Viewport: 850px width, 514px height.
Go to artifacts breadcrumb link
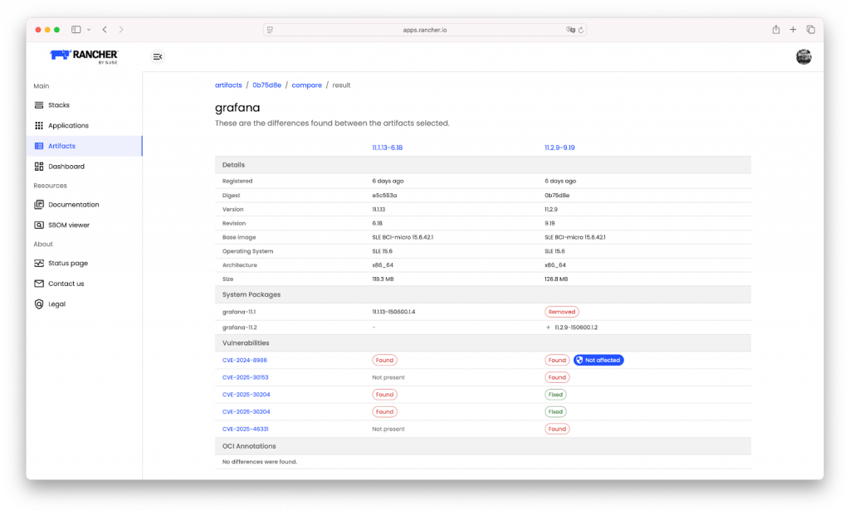228,85
